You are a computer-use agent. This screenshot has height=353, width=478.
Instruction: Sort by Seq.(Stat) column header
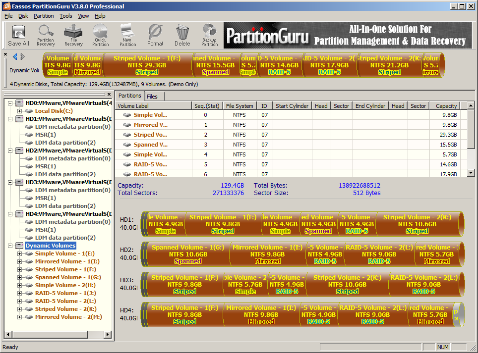point(207,106)
